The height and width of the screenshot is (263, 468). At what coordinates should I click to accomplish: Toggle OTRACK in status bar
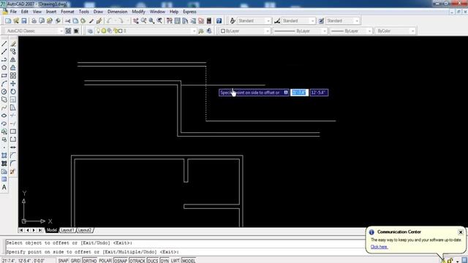(137, 261)
